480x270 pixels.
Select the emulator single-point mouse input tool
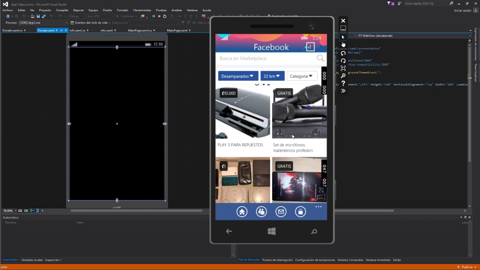[343, 37]
